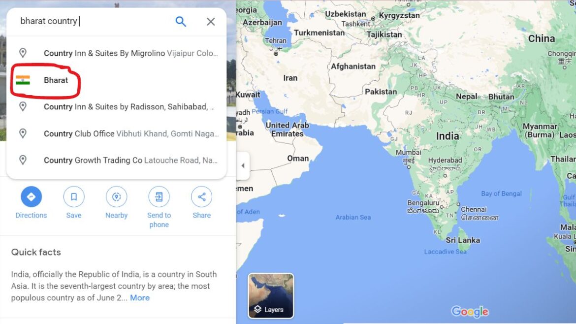This screenshot has width=576, height=324.
Task: Collapse the side panel with arrow tab
Action: (x=243, y=165)
